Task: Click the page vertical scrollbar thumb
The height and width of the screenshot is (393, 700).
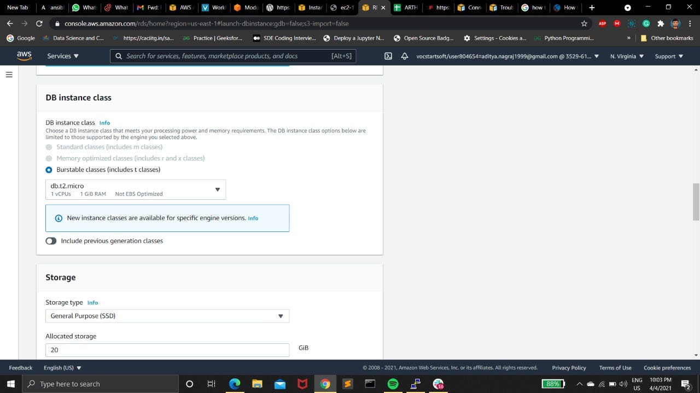Action: (x=696, y=202)
